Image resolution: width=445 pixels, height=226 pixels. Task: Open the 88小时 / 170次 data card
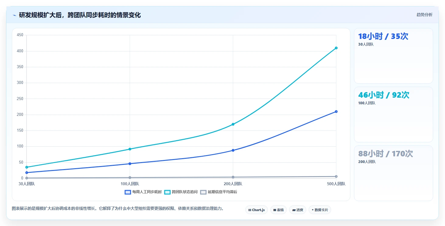[x=393, y=173]
